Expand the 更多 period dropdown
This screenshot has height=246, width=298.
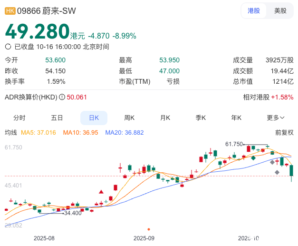[x=275, y=118]
